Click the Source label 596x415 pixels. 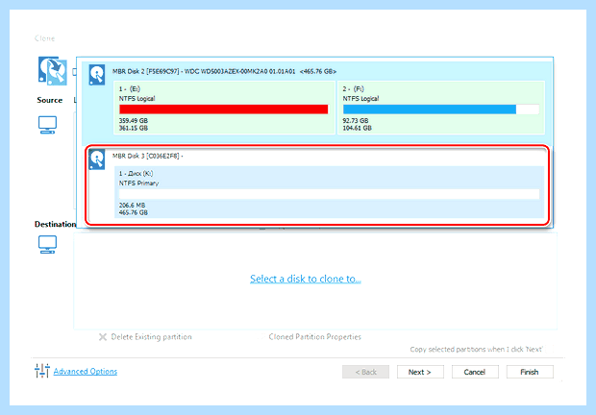(49, 100)
